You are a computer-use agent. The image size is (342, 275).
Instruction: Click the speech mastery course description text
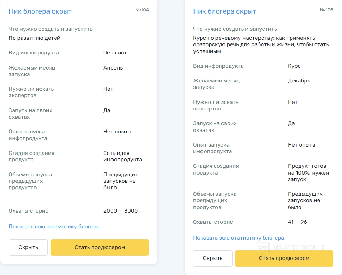tap(261, 45)
